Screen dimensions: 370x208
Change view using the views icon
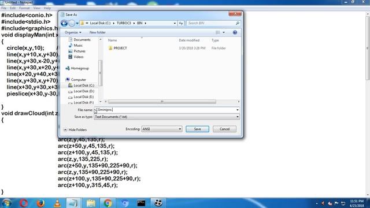pyautogui.click(x=218, y=32)
